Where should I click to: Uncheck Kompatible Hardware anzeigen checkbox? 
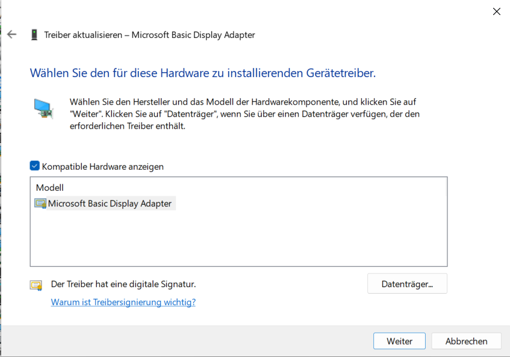(x=34, y=166)
